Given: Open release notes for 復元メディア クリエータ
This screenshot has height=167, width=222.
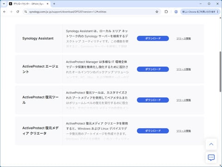Looking at the screenshot, I should [184, 131].
